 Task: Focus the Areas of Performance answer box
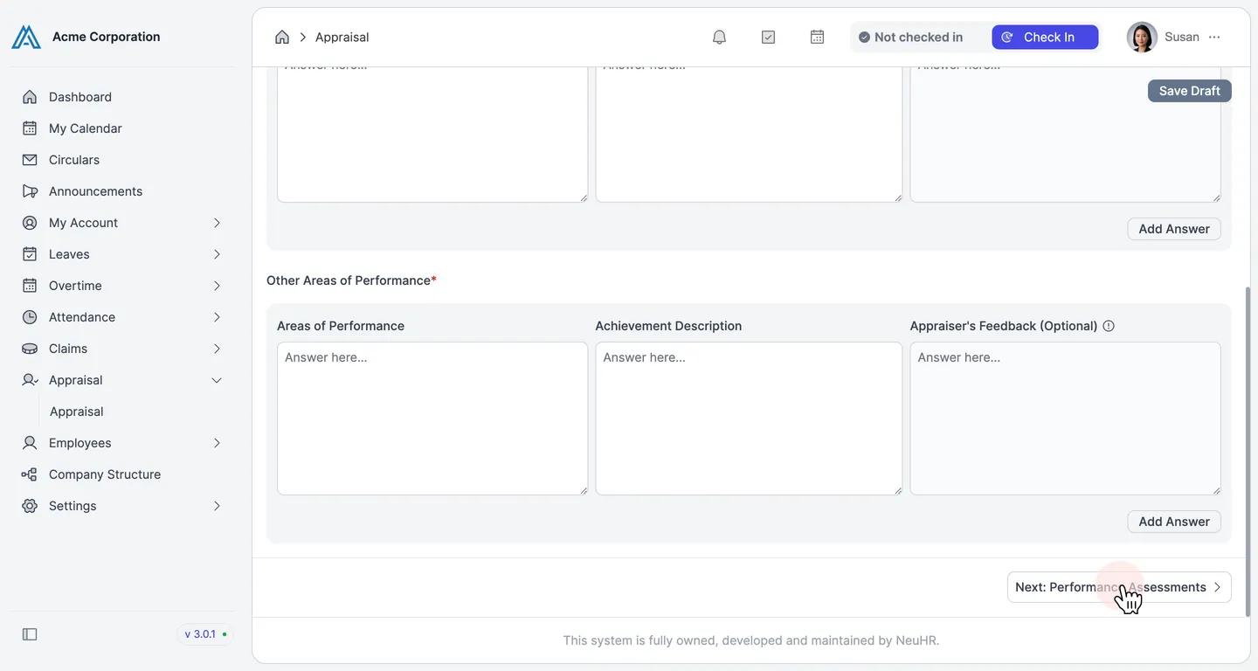432,419
